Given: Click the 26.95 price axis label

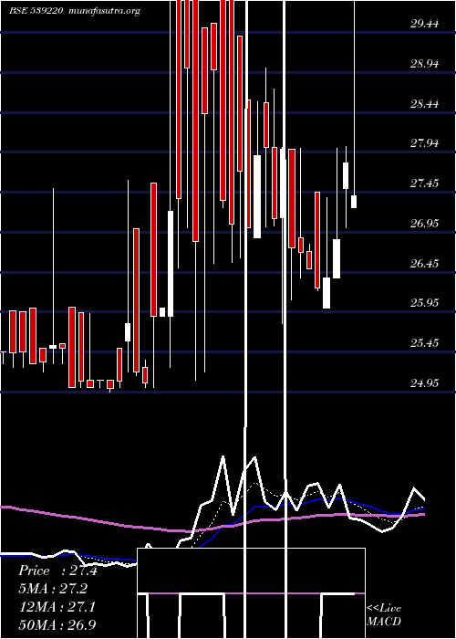Looking at the screenshot, I should coord(424,224).
